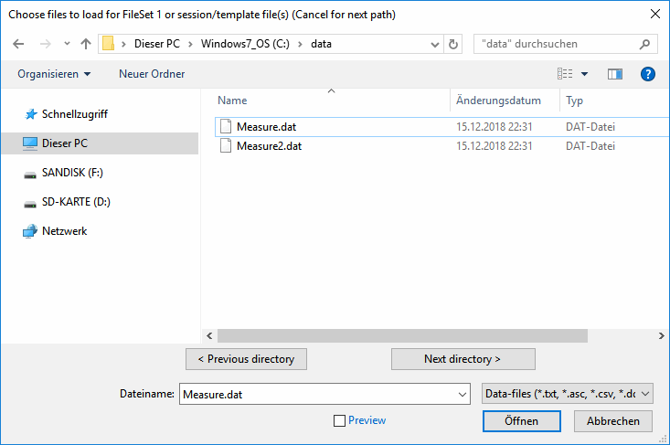Refresh the data folder view

[454, 44]
